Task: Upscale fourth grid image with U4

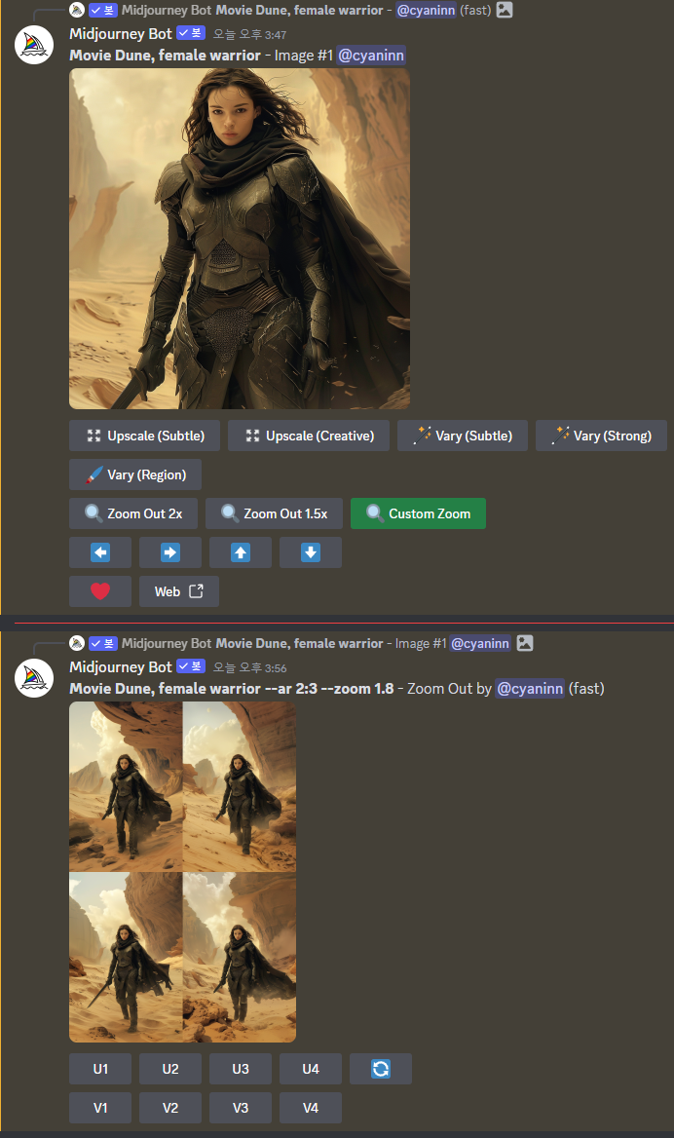Action: pyautogui.click(x=311, y=1069)
